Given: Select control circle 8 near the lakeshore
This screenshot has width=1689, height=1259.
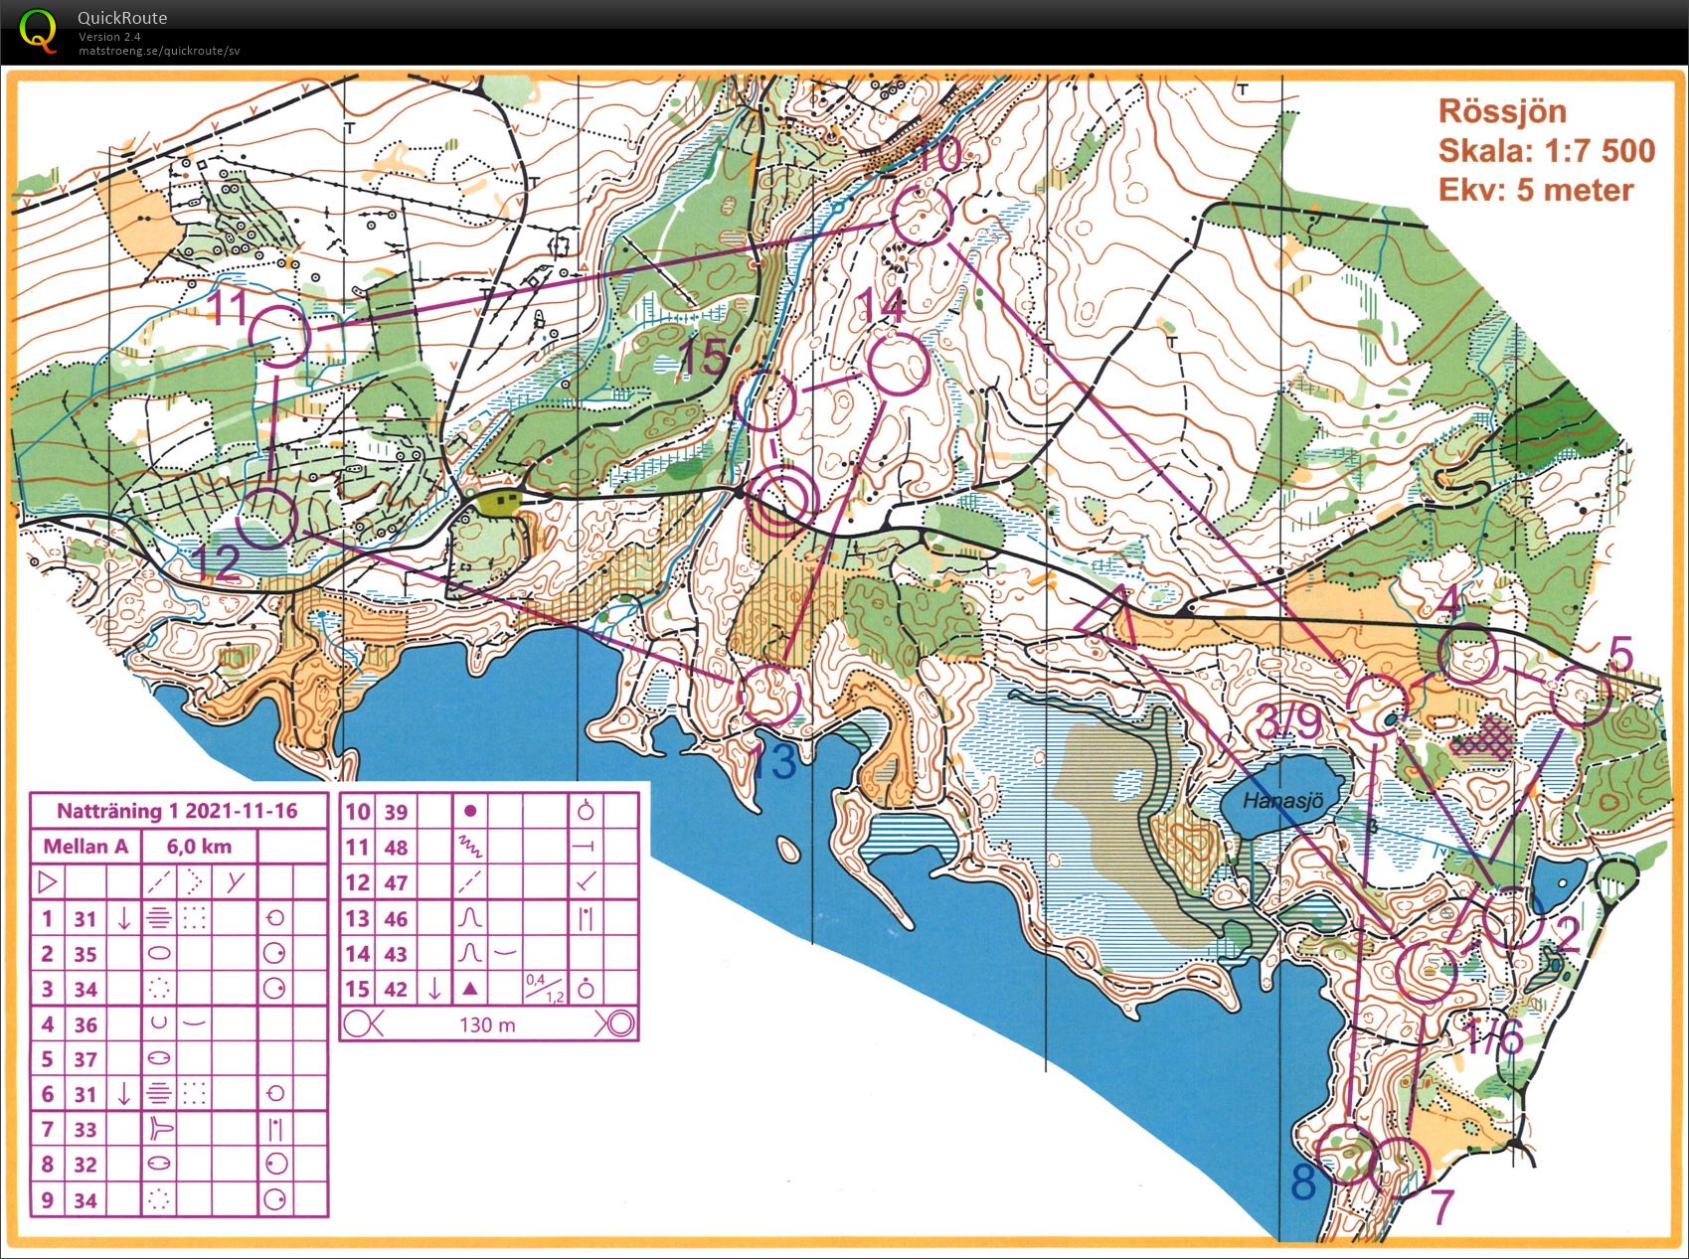Looking at the screenshot, I should click(x=1346, y=1155).
